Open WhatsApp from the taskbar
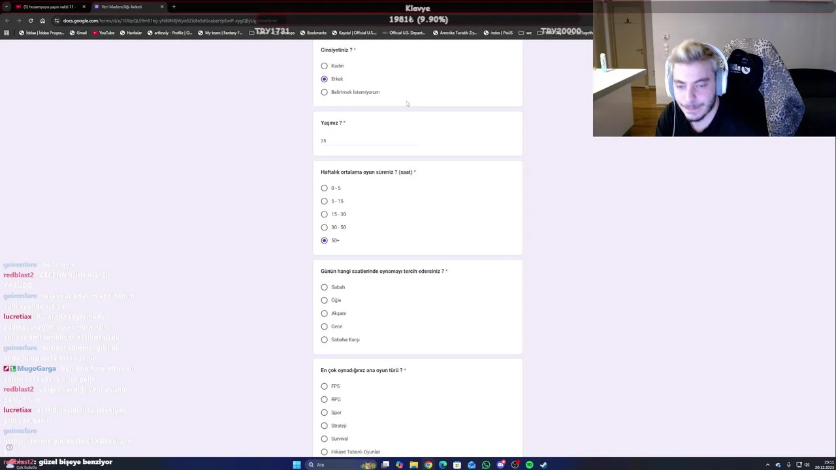Image resolution: width=836 pixels, height=470 pixels. (486, 465)
